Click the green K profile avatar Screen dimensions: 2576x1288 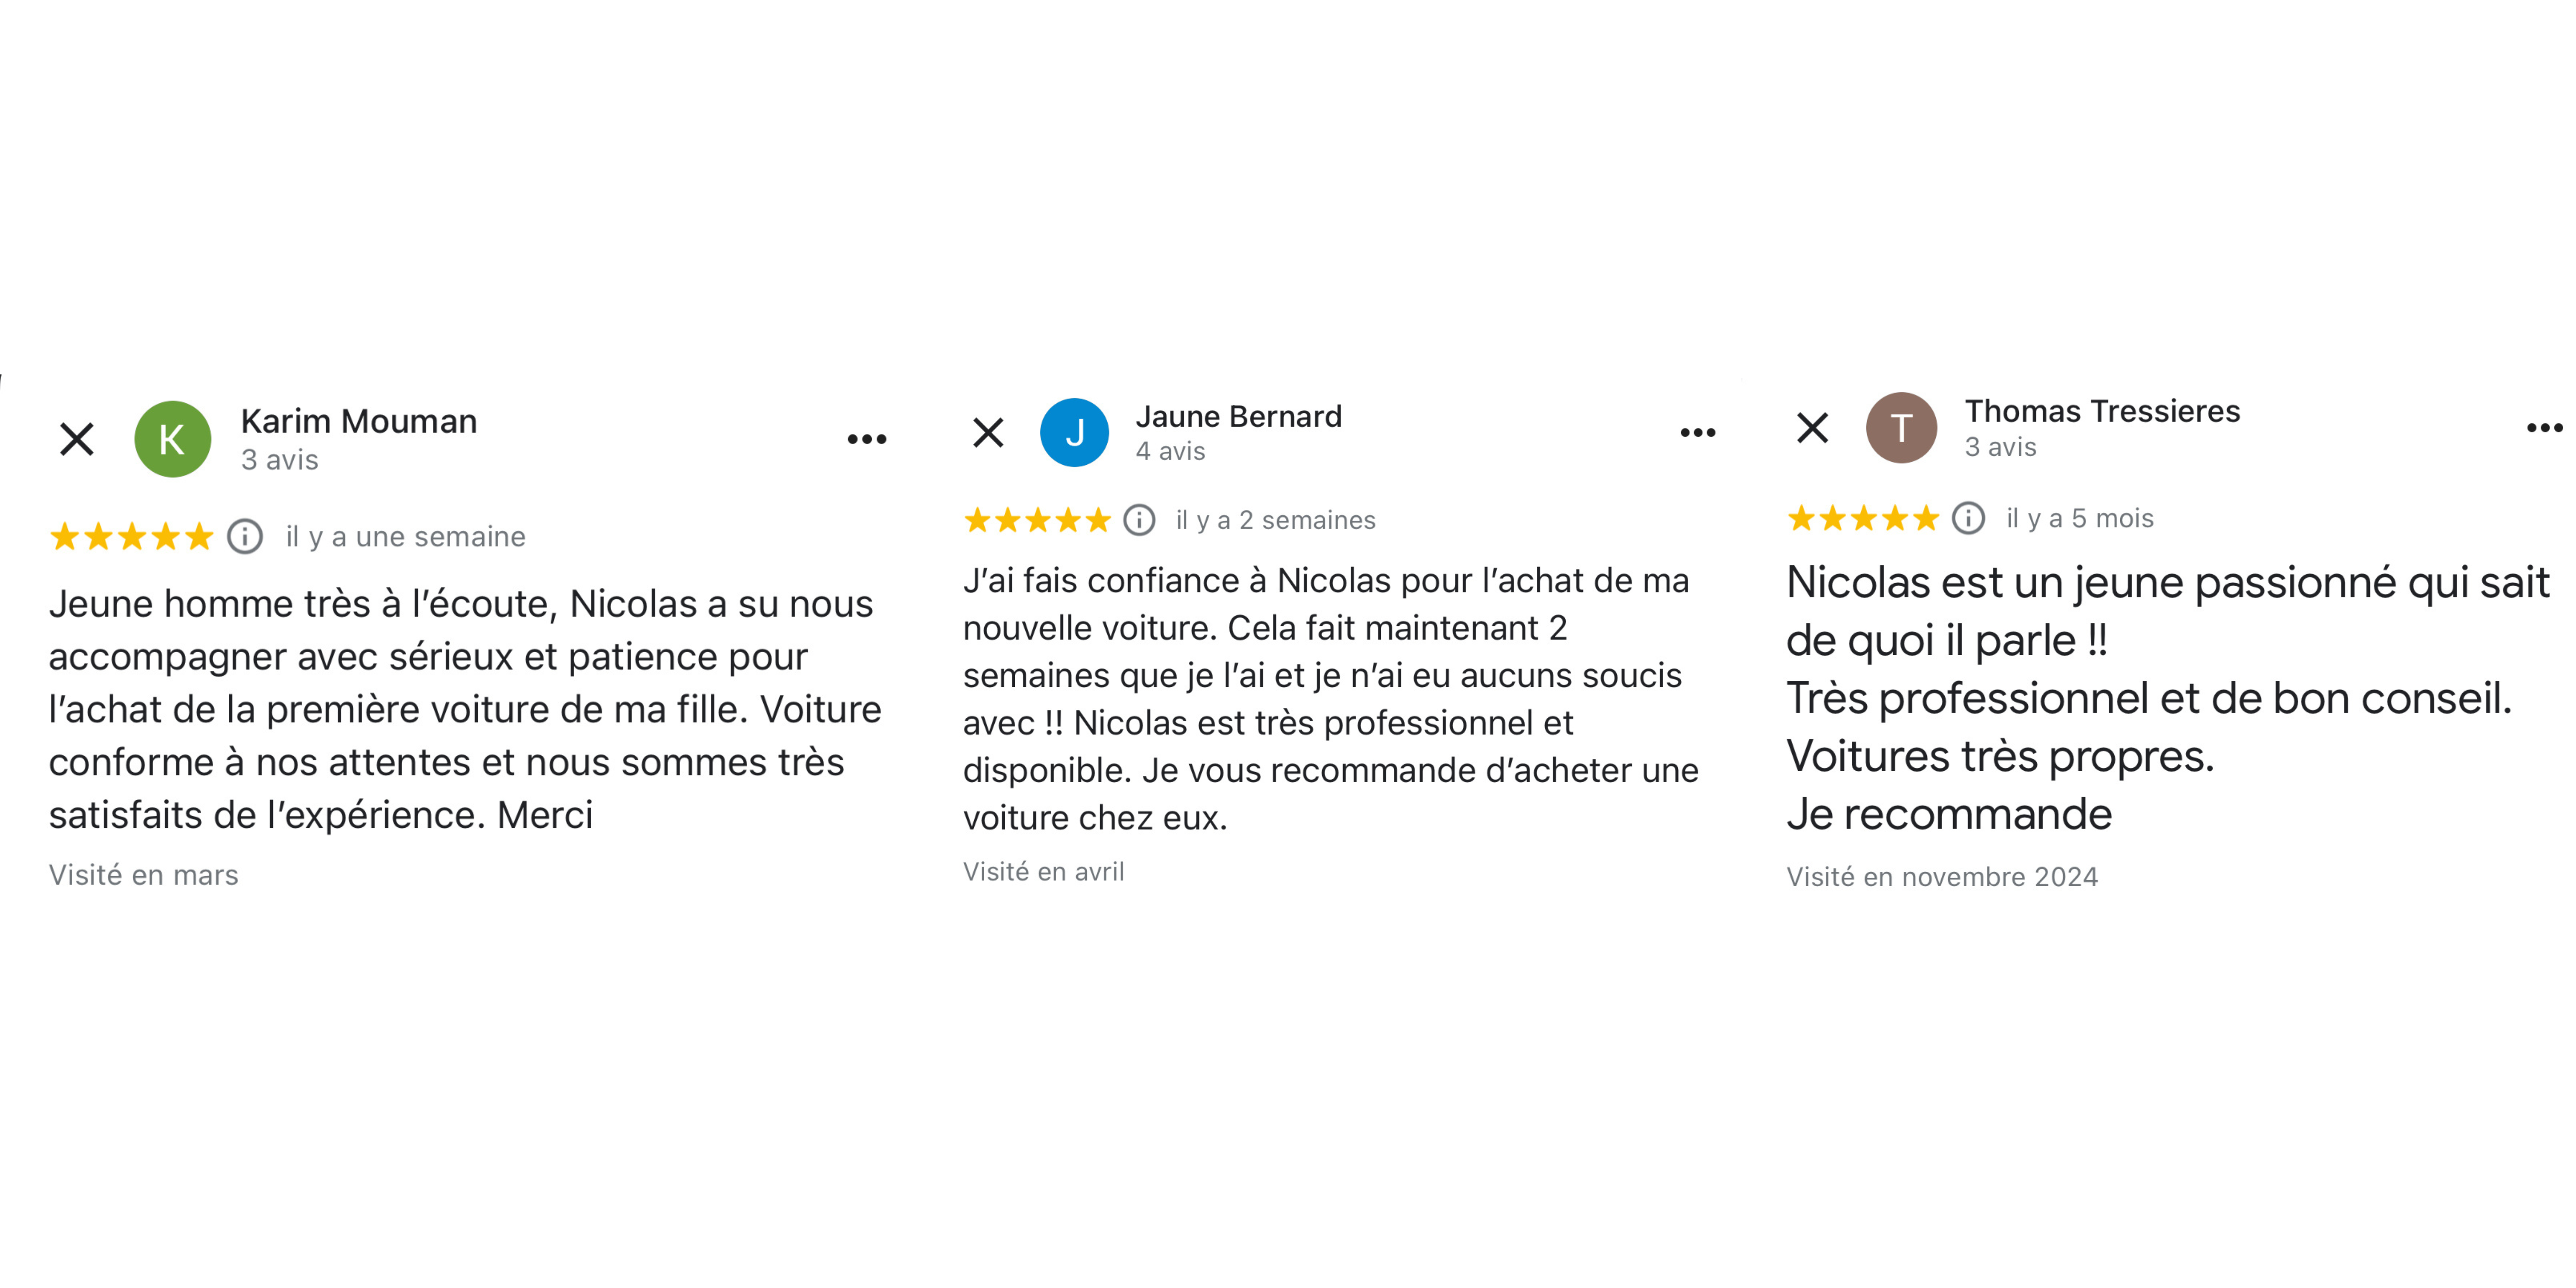tap(172, 439)
